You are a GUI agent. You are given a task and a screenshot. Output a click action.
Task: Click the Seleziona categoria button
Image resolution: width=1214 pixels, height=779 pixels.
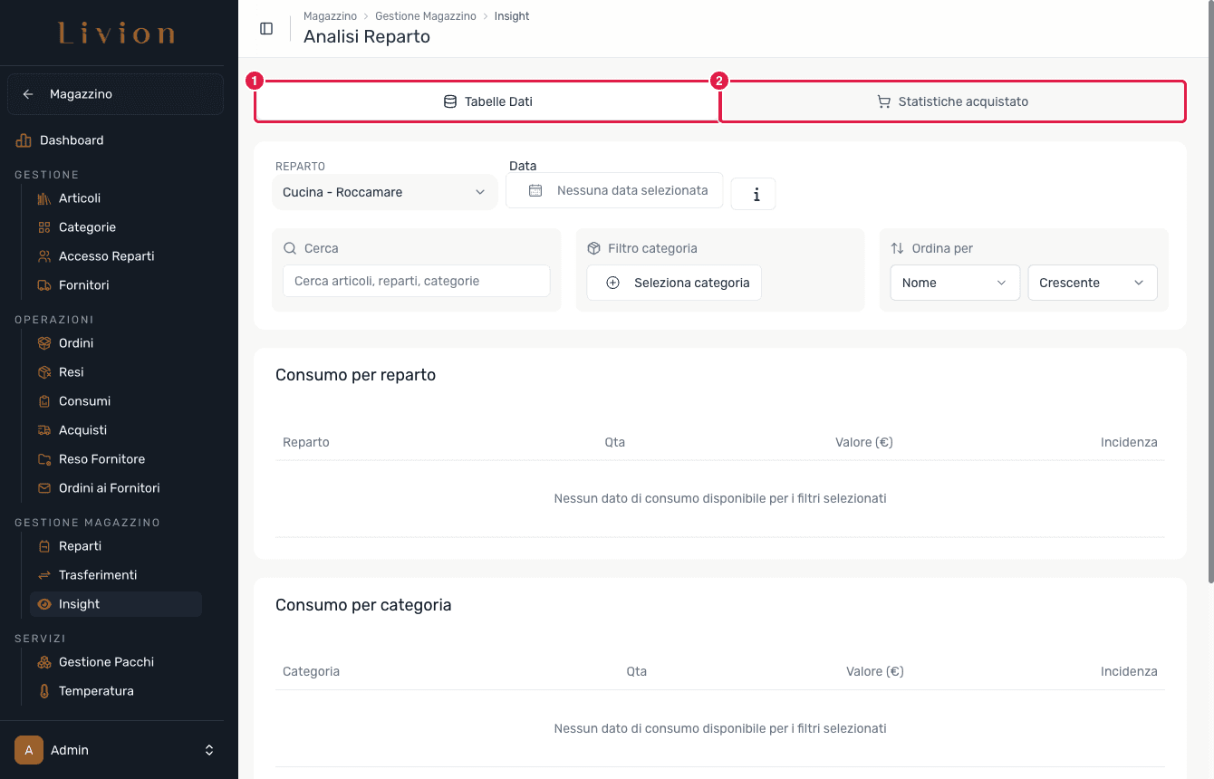pos(674,283)
